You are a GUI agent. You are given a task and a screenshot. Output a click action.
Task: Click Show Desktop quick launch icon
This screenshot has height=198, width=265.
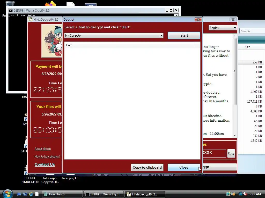click(19, 194)
